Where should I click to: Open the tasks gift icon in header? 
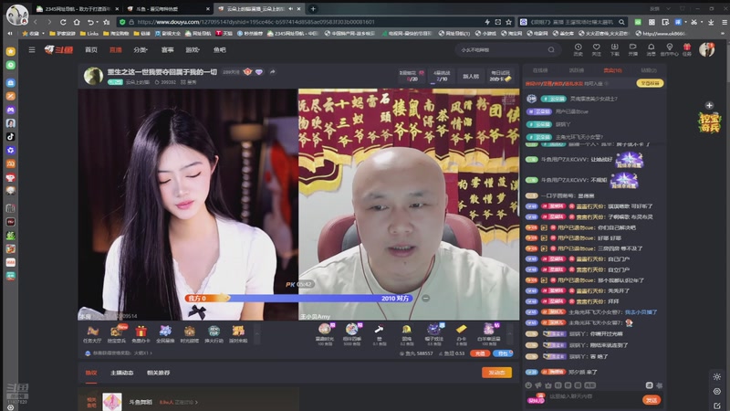(687, 49)
